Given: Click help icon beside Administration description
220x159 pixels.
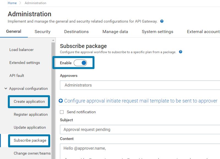Looking at the screenshot, I should tap(162, 21).
